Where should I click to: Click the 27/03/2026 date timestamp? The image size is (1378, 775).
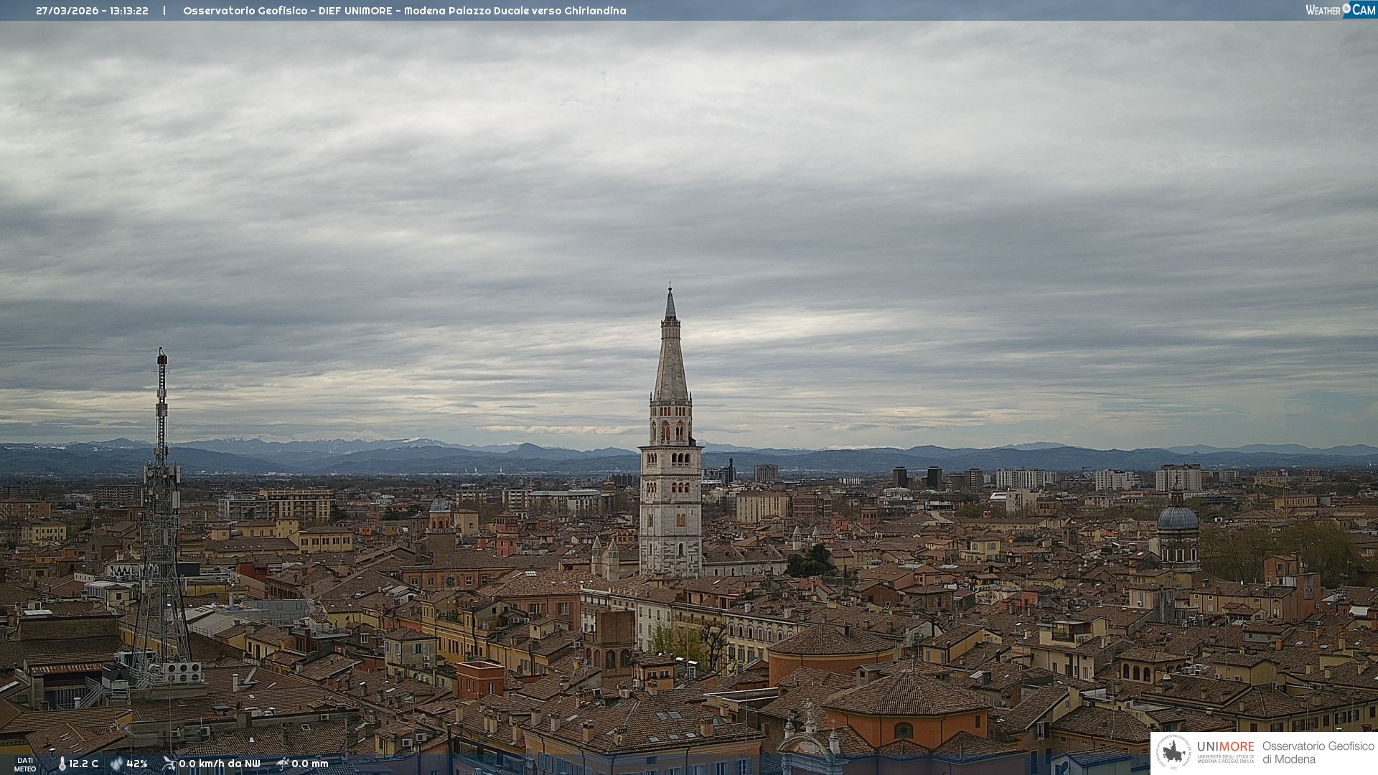coord(67,11)
